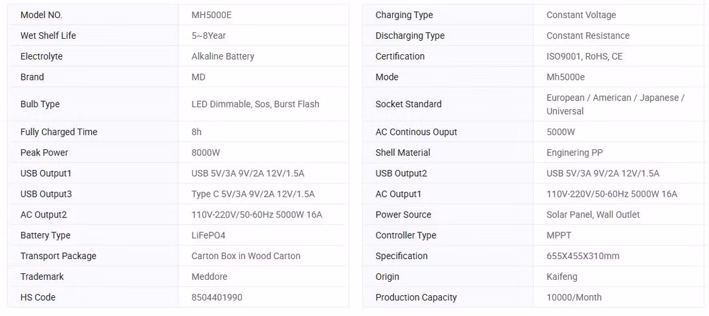709x316 pixels.
Task: Select the Fully Charged Time 8h value
Action: (x=197, y=133)
